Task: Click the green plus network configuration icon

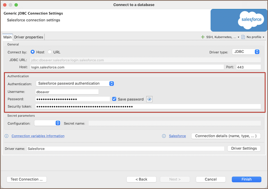Action: [x=203, y=37]
